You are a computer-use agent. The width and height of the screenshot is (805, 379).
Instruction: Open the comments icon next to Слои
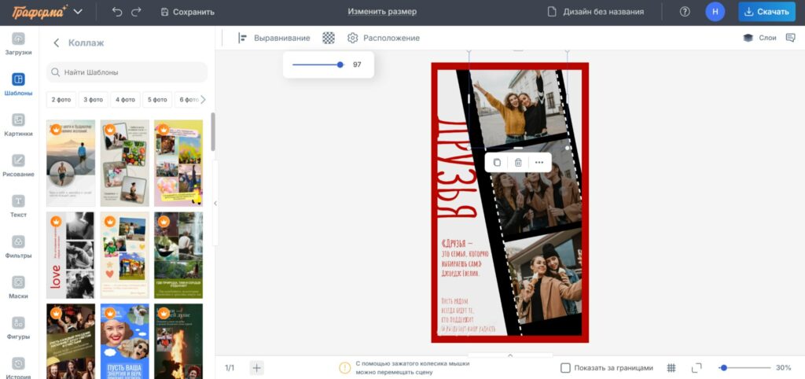[x=791, y=38]
